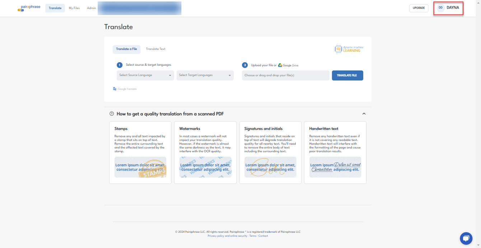
Task: Open the chat support bubble
Action: point(466,238)
